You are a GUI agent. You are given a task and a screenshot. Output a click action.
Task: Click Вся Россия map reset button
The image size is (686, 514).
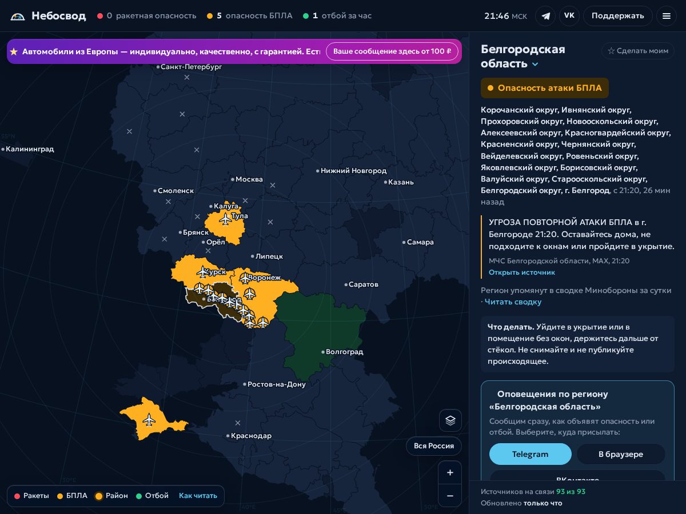(x=434, y=446)
